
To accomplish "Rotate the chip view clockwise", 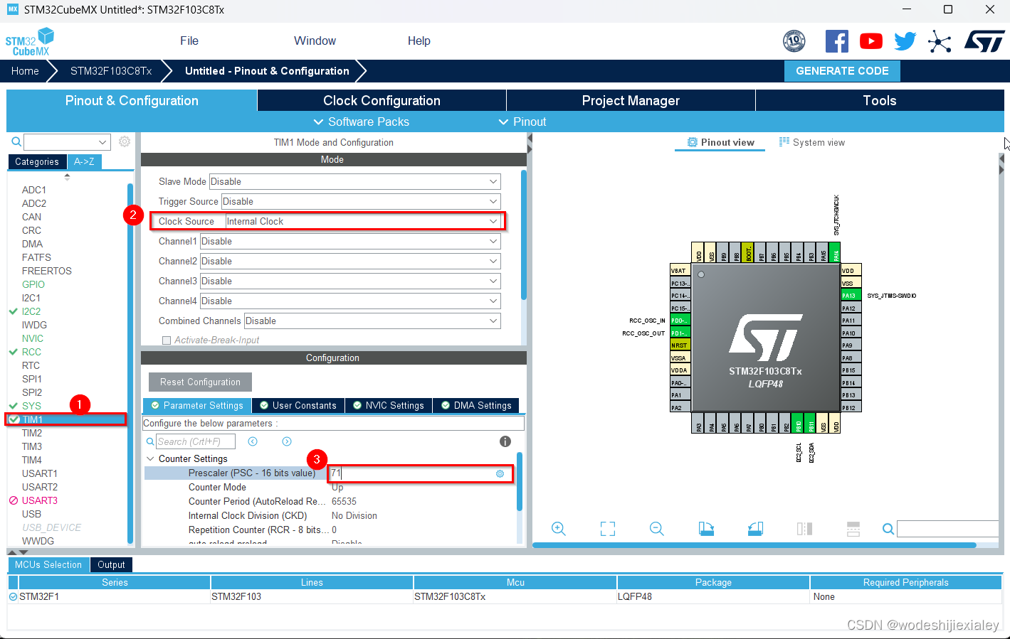I will pyautogui.click(x=706, y=529).
